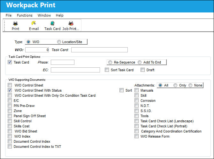This screenshot has height=159, width=214.
Task: Check the Manuals checkbox
Action: click(136, 90)
